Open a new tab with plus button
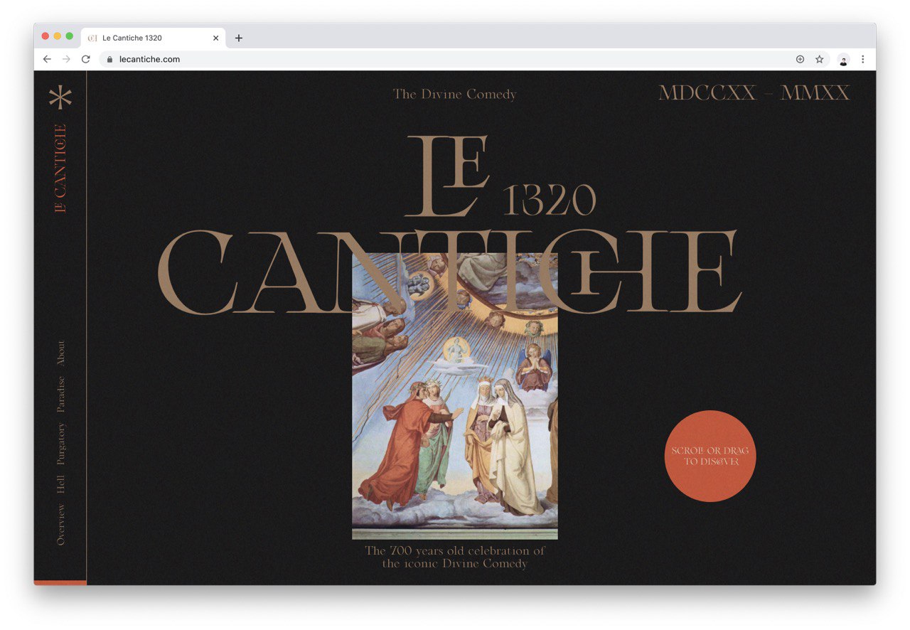 click(x=239, y=38)
